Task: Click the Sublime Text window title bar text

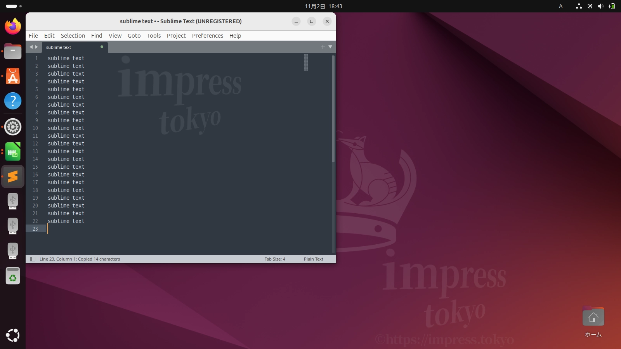Action: (181, 21)
